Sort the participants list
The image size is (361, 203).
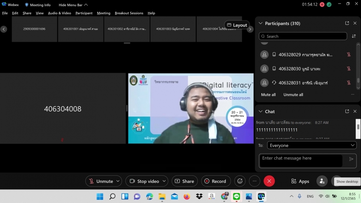[x=354, y=36]
